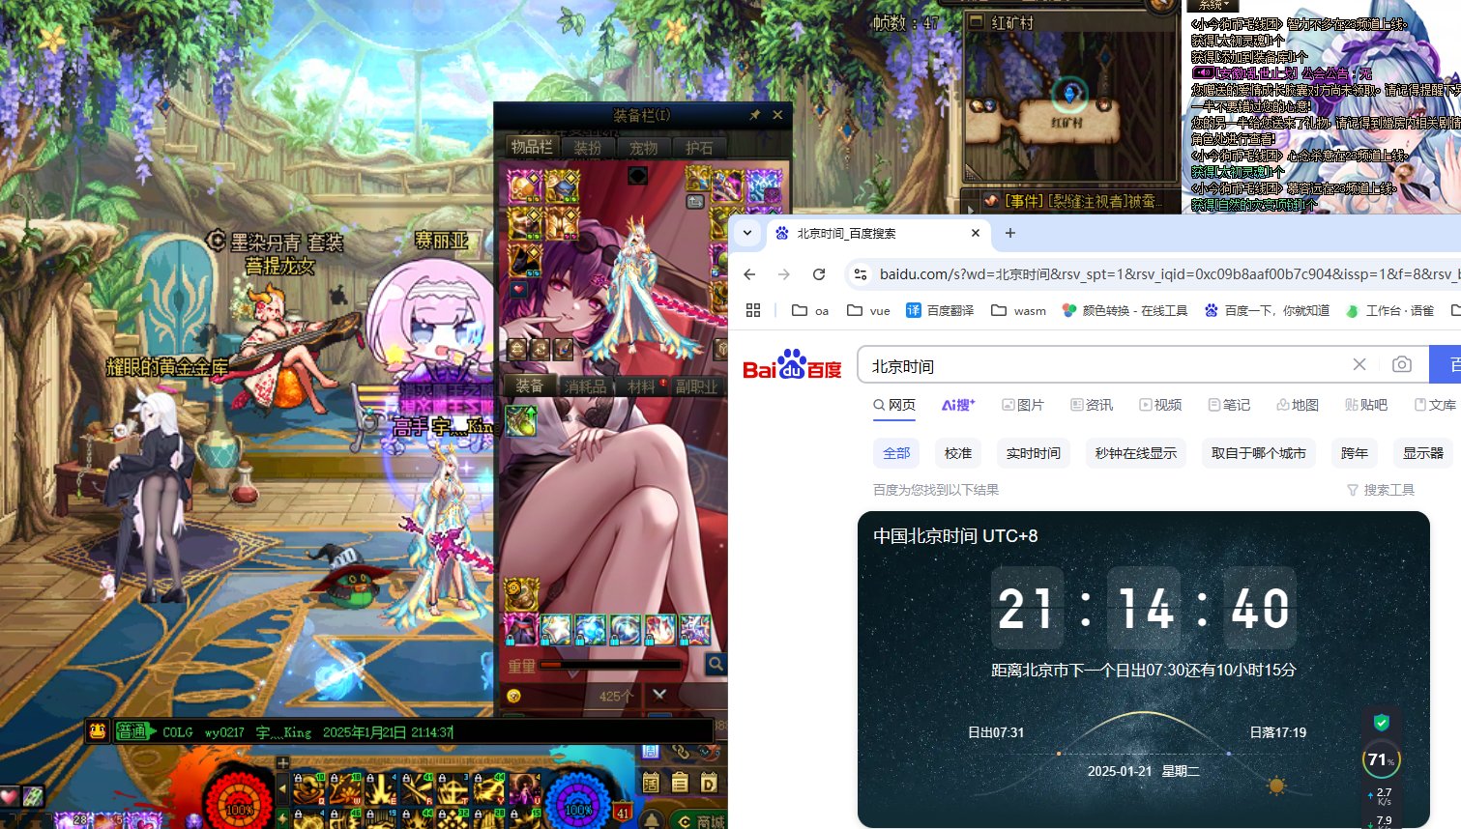Open the 搜索工具 search tools link
The width and height of the screenshot is (1461, 829).
coord(1381,490)
